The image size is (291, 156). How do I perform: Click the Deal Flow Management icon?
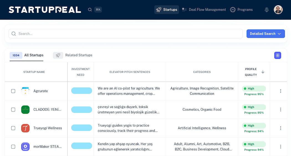tap(184, 10)
